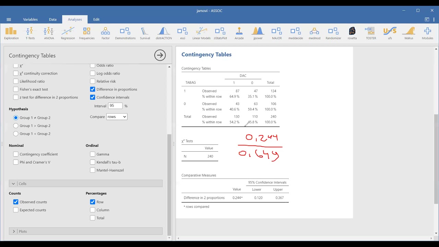
Task: Uncheck Confidence intervals checkbox
Action: pos(93,97)
